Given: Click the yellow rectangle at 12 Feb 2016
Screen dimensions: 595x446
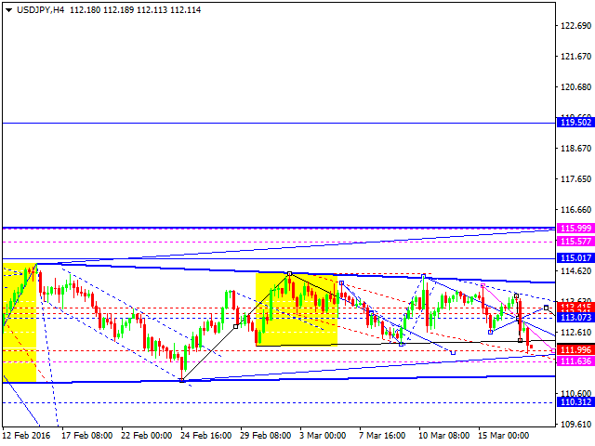Looking at the screenshot, I should 19,322.
